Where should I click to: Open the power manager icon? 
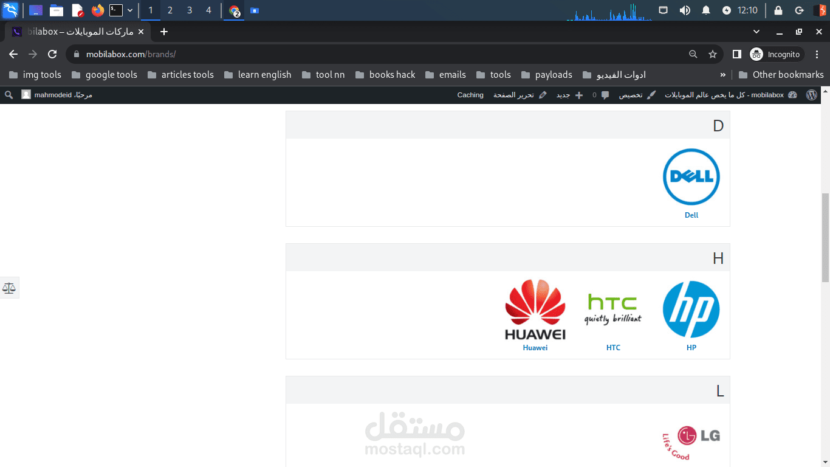pos(727,10)
